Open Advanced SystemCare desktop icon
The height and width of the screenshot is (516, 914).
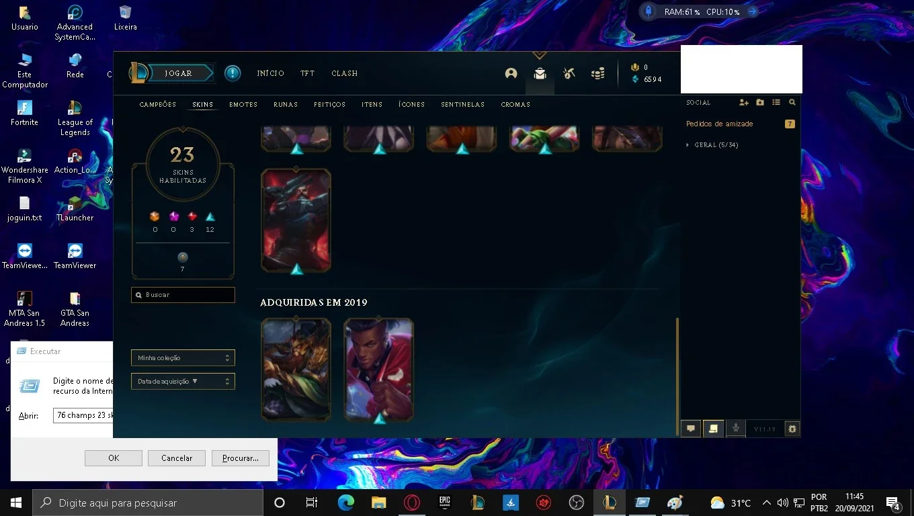pyautogui.click(x=75, y=22)
